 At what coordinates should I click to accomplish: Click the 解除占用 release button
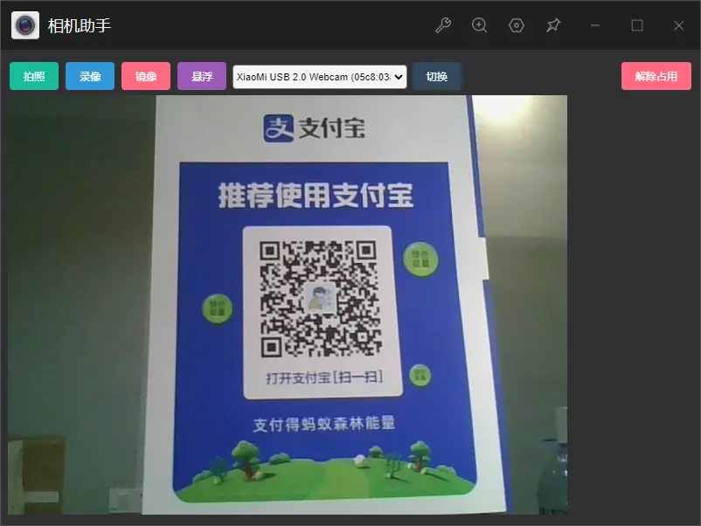click(656, 76)
